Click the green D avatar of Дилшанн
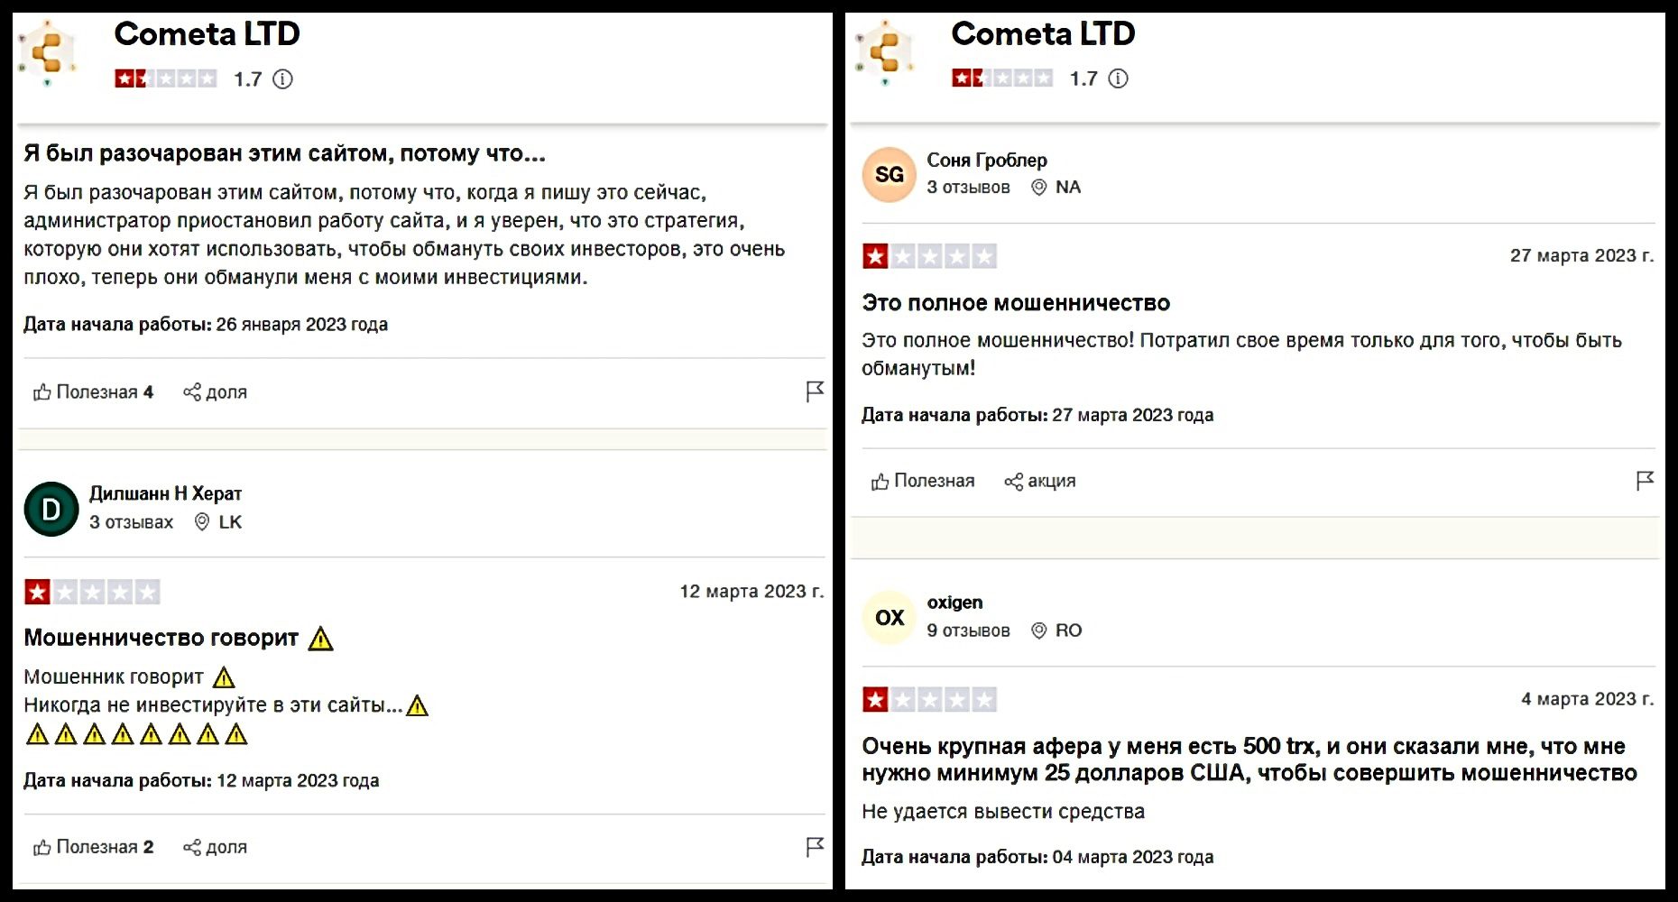Image resolution: width=1678 pixels, height=902 pixels. coord(51,510)
